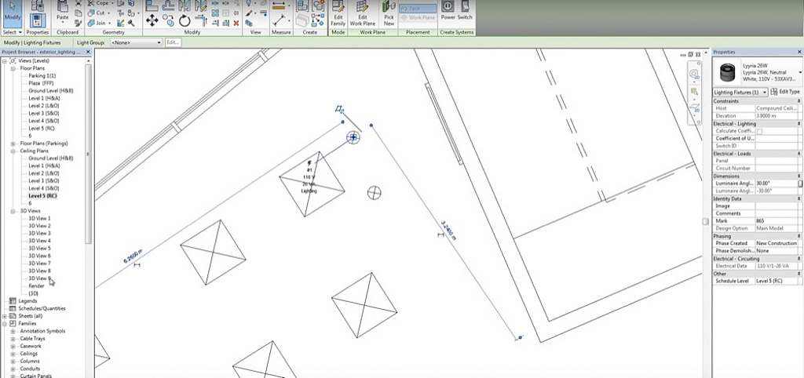Viewport: 804px width, 378px height.
Task: Toggle the Calculate Coefficient checkbox
Action: (x=759, y=131)
